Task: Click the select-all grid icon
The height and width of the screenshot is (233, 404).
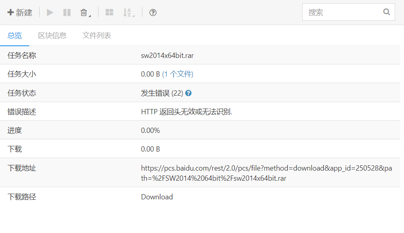Action: 109,12
